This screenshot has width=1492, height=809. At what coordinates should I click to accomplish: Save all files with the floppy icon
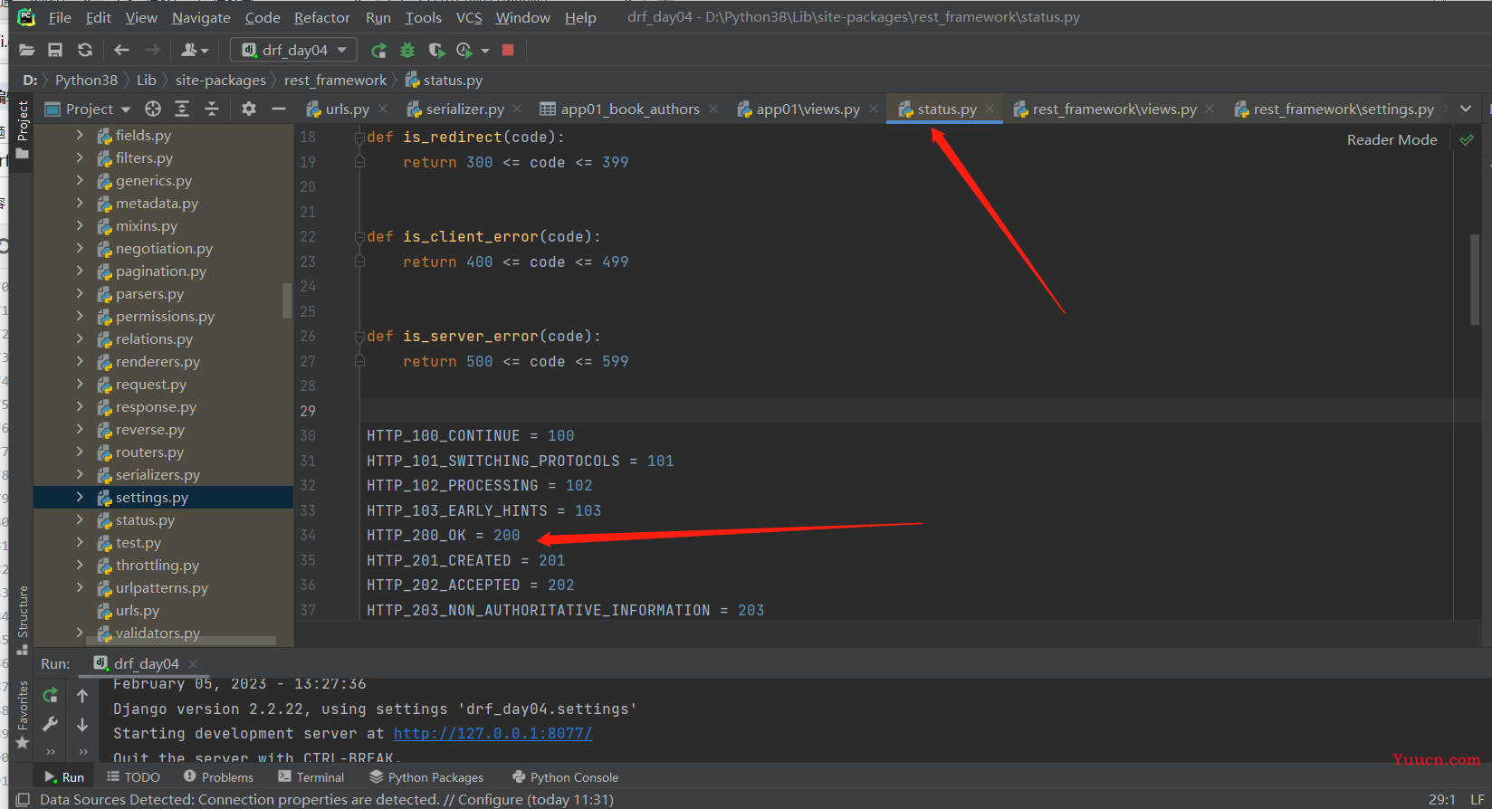tap(55, 50)
